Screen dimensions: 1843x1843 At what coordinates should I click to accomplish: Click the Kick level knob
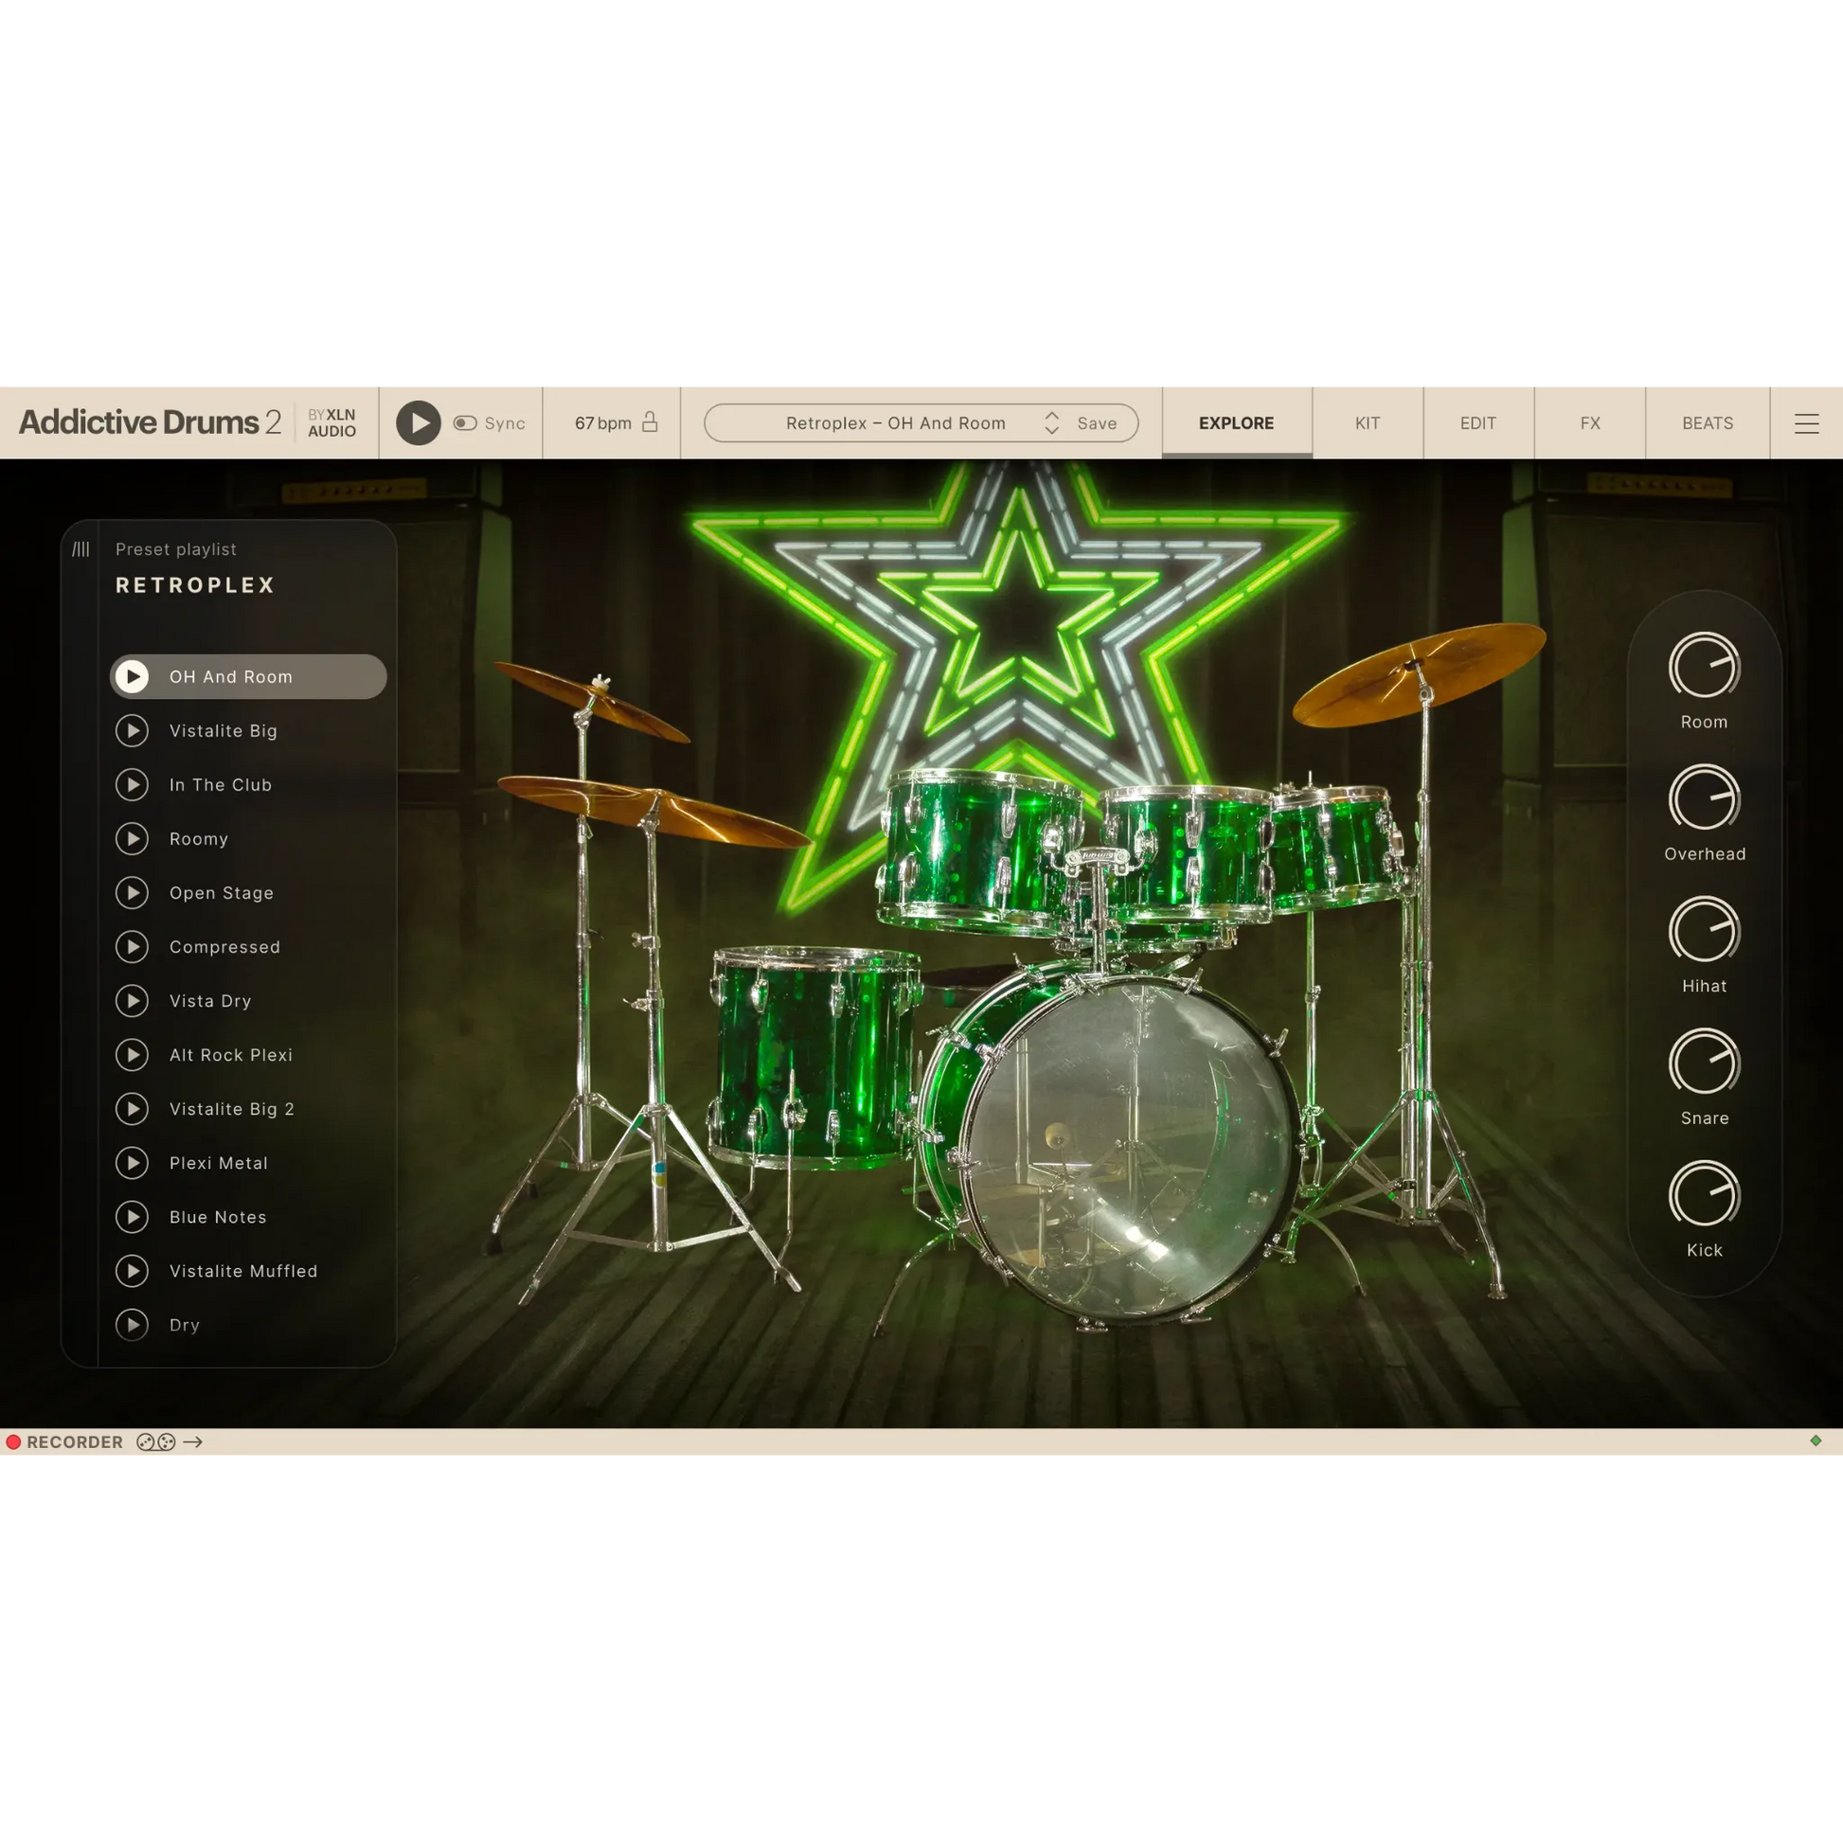[1704, 1193]
